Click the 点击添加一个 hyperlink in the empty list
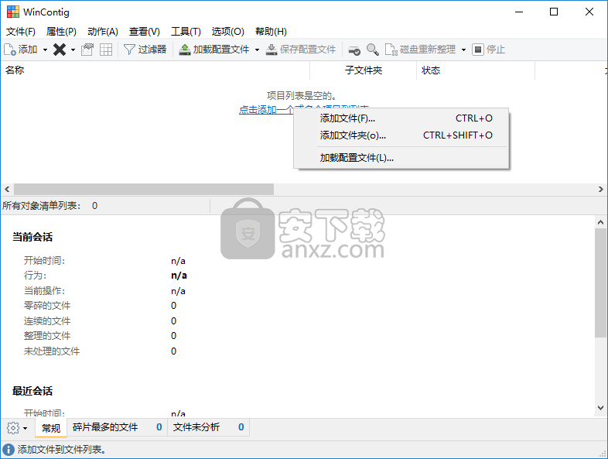The image size is (608, 459). pyautogui.click(x=266, y=110)
